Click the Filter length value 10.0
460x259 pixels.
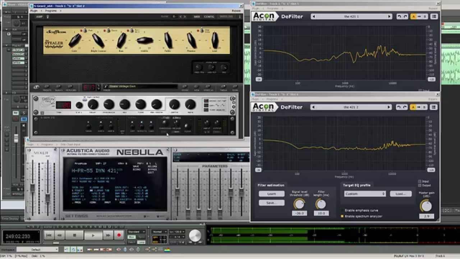pyautogui.click(x=321, y=213)
